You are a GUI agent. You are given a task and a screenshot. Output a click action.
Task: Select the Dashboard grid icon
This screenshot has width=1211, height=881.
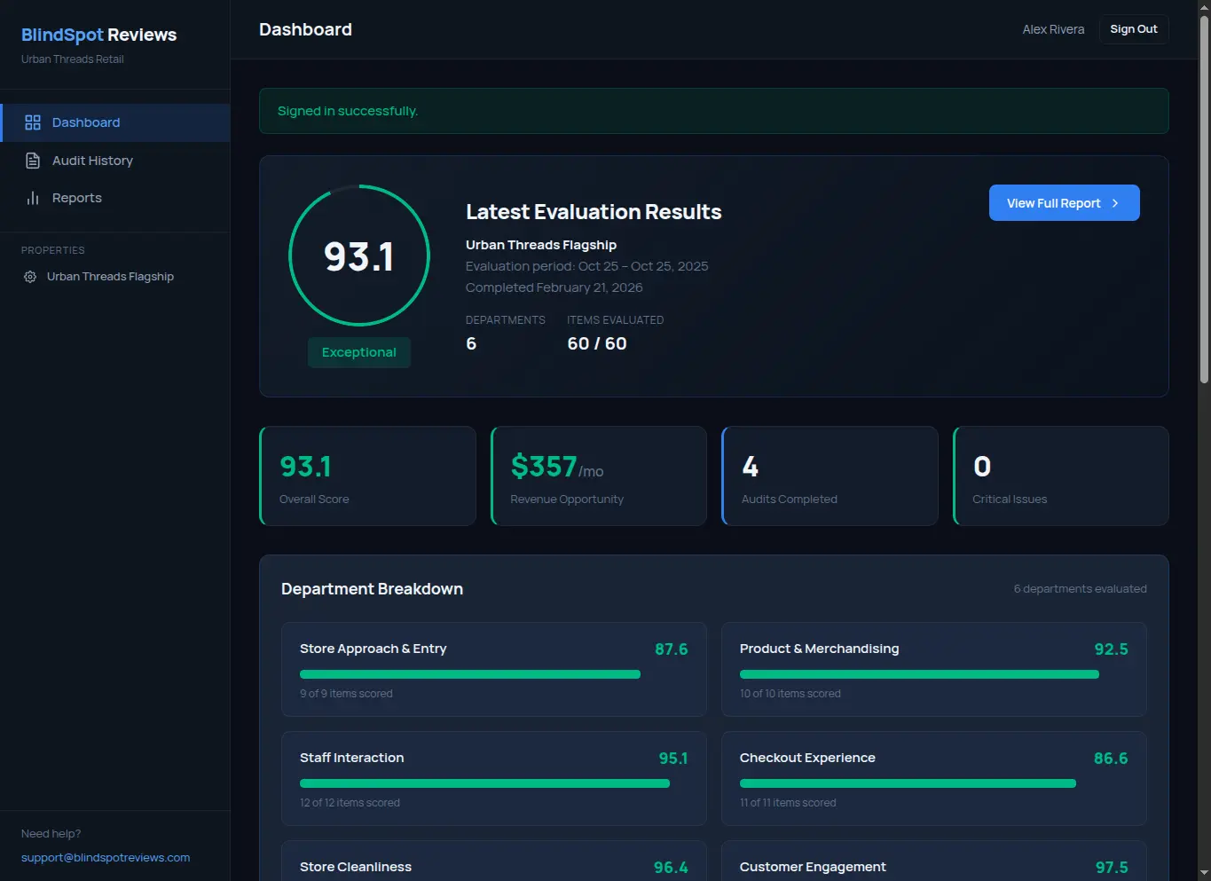tap(33, 122)
